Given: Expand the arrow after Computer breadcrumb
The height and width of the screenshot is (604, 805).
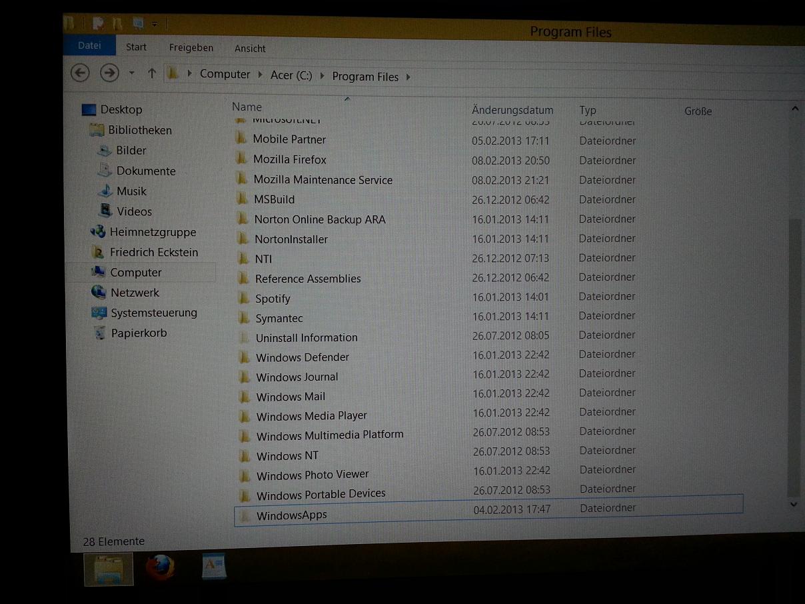Looking at the screenshot, I should (x=260, y=75).
